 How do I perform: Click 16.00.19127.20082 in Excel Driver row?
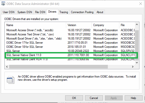click(x=79, y=38)
